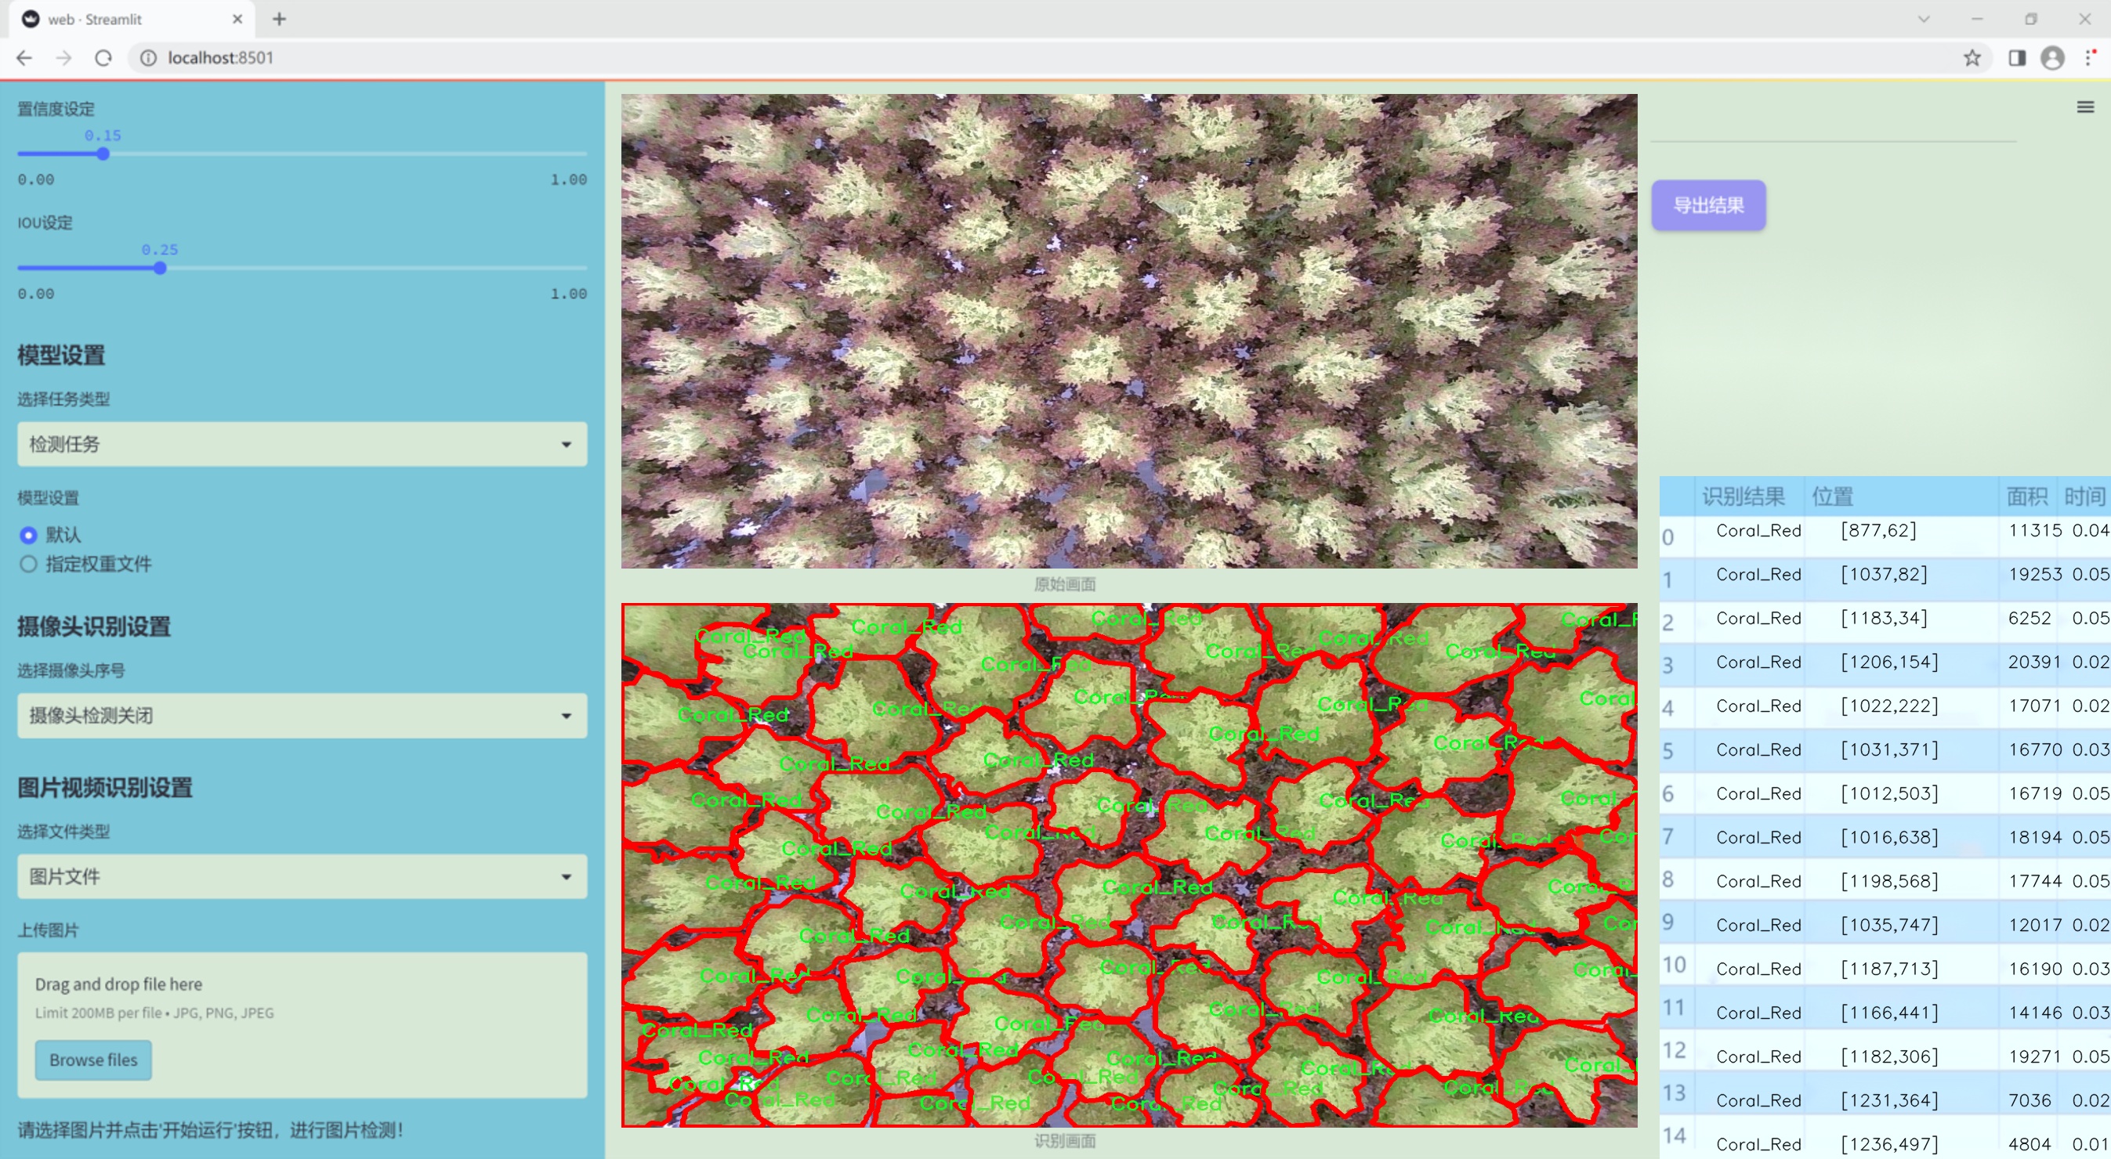Click the site info icon beside URL
2111x1159 pixels.
tap(148, 58)
